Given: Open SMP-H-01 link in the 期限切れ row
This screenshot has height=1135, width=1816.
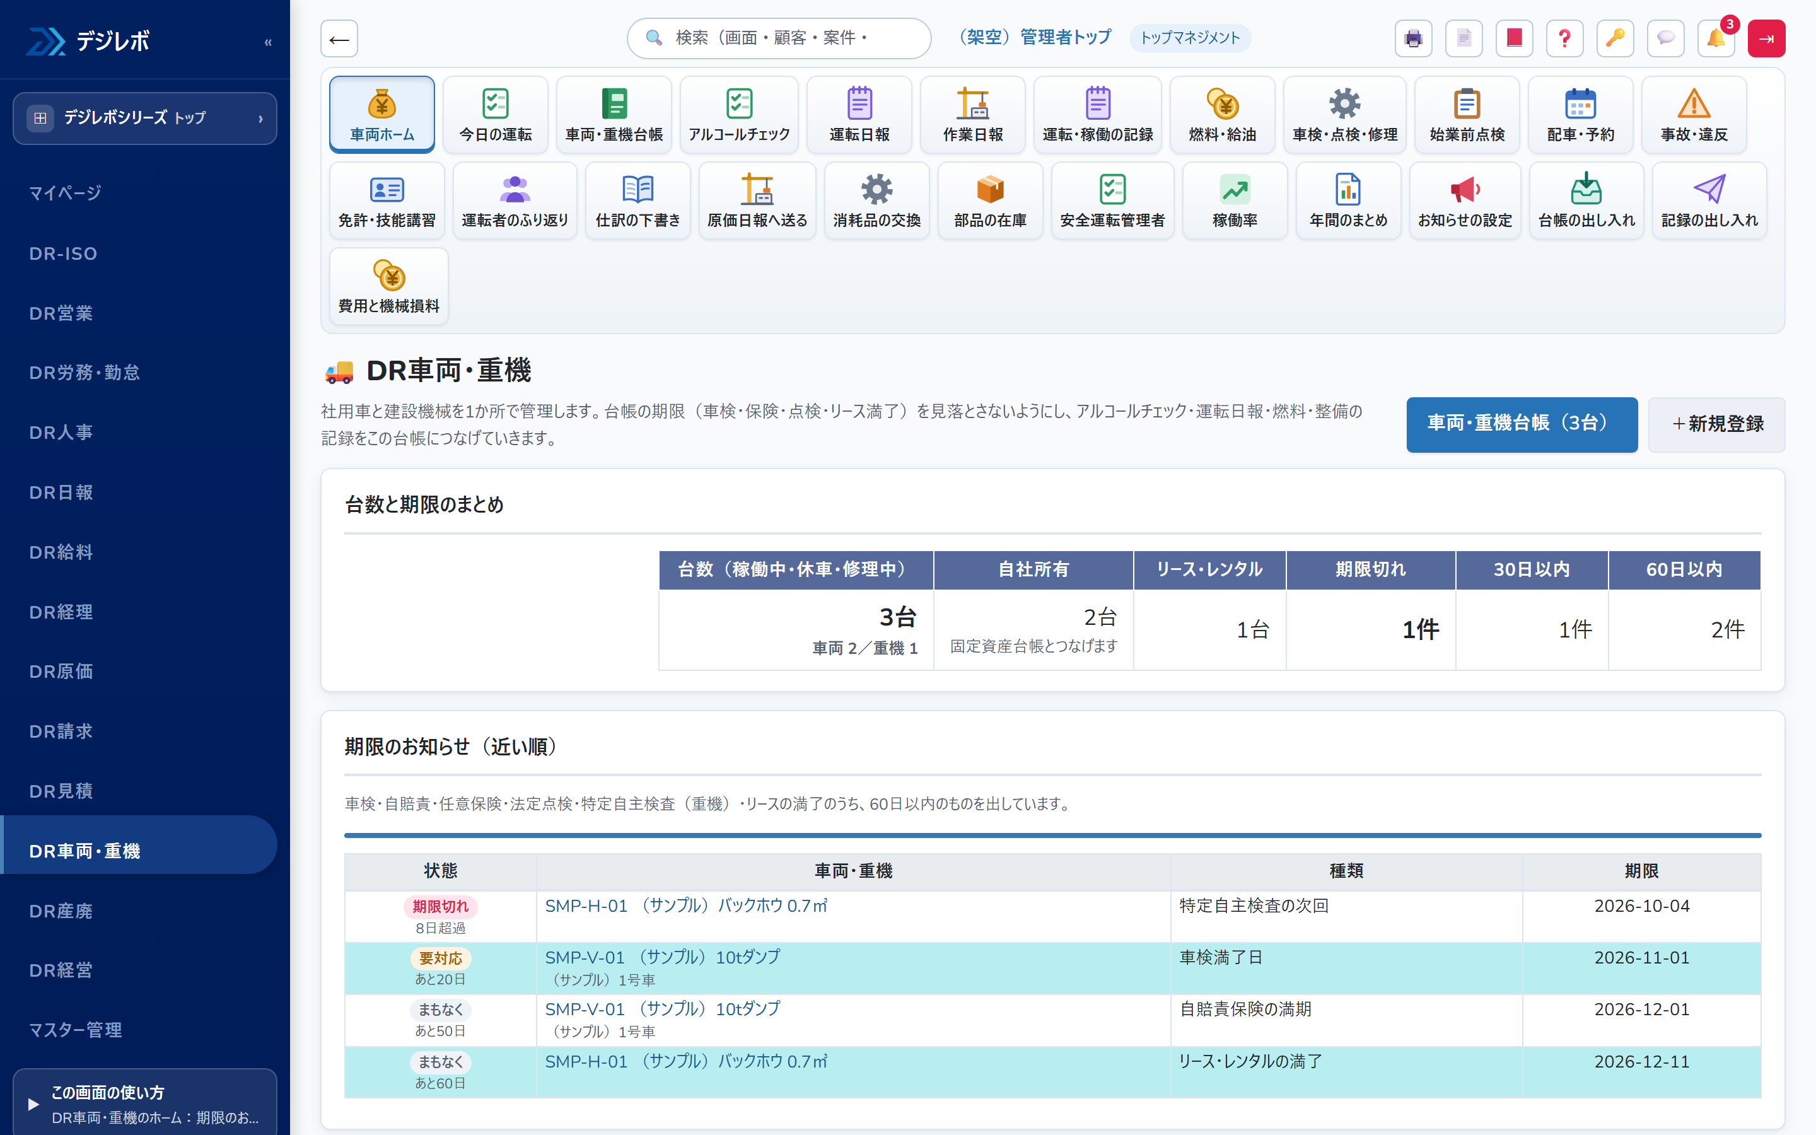Looking at the screenshot, I should click(686, 906).
